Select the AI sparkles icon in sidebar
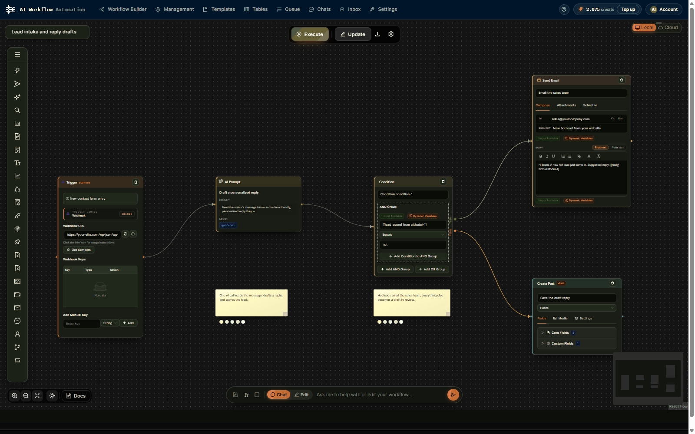 (x=17, y=97)
